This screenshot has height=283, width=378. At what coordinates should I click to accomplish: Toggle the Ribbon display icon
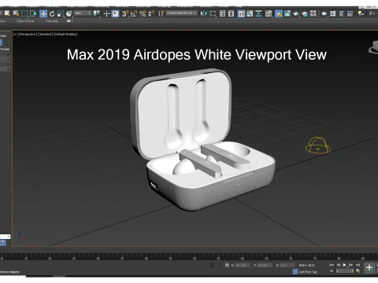(x=241, y=13)
